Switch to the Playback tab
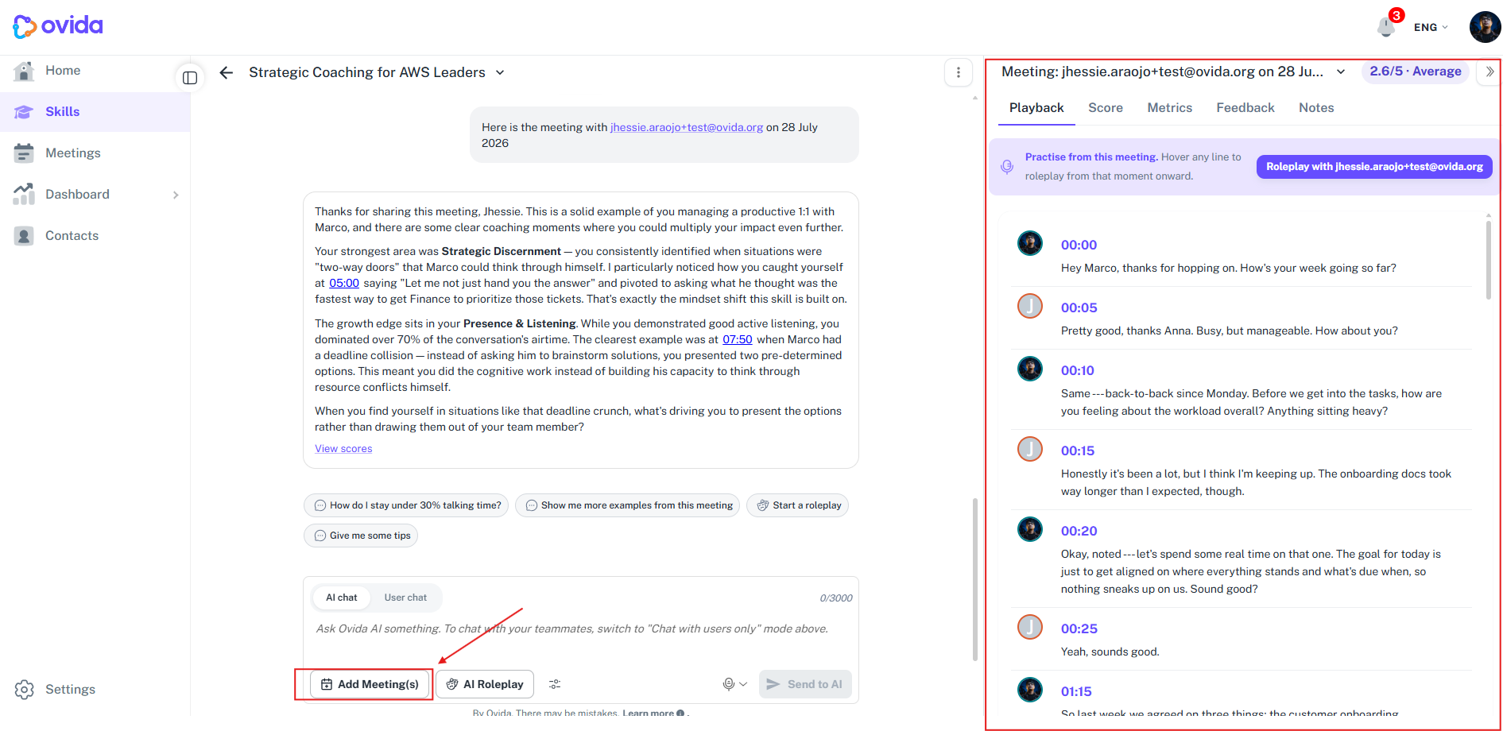The width and height of the screenshot is (1503, 731). [1036, 108]
